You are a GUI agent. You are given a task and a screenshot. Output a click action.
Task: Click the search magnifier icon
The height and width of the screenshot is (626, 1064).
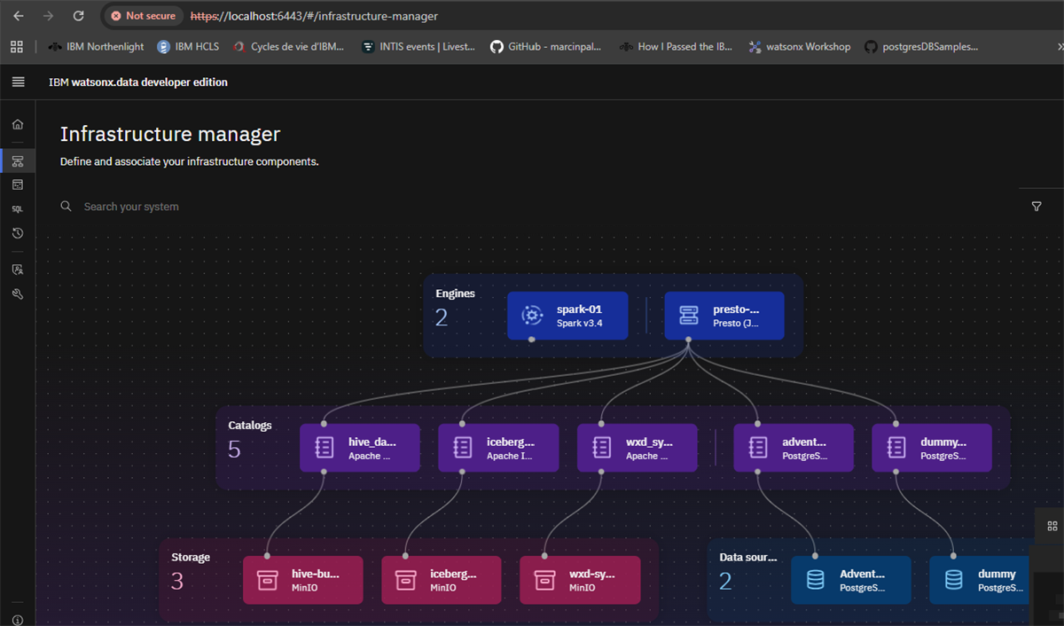[66, 207]
